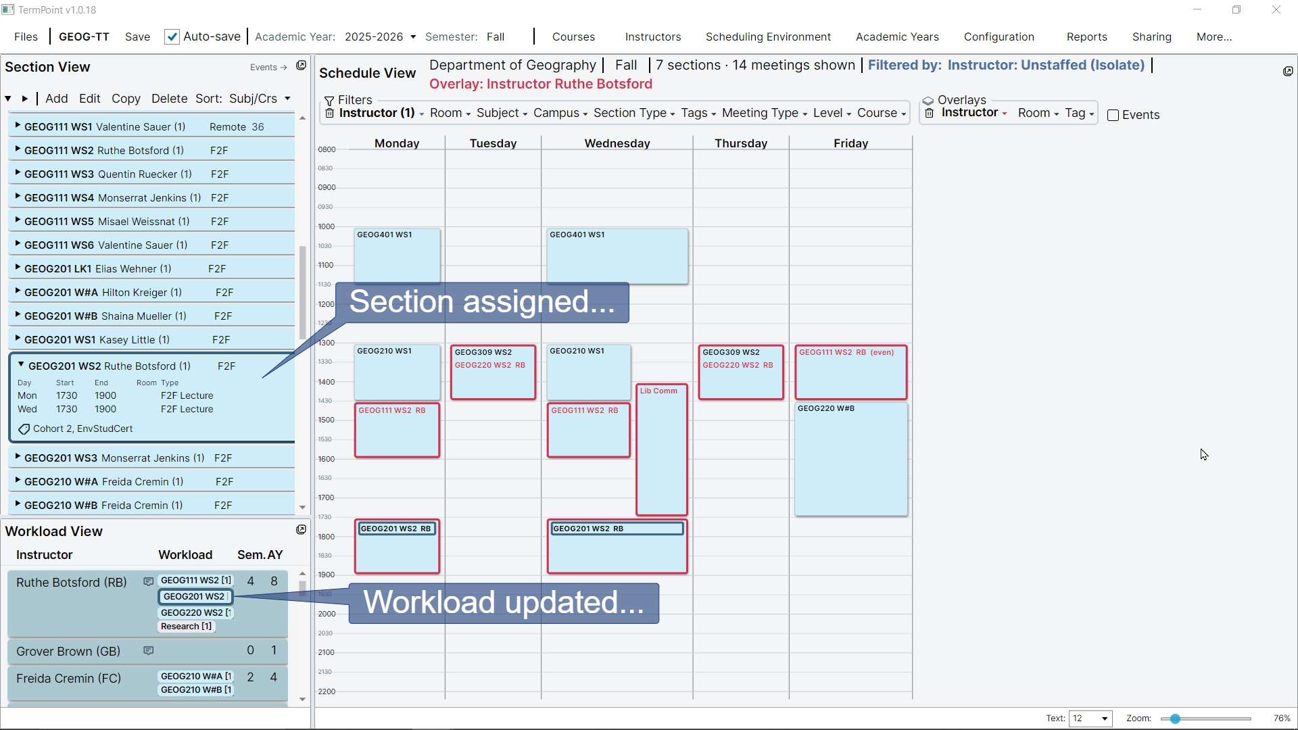Screen dimensions: 1298x730
Task: Toggle the Auto-save checkbox
Action: click(172, 36)
